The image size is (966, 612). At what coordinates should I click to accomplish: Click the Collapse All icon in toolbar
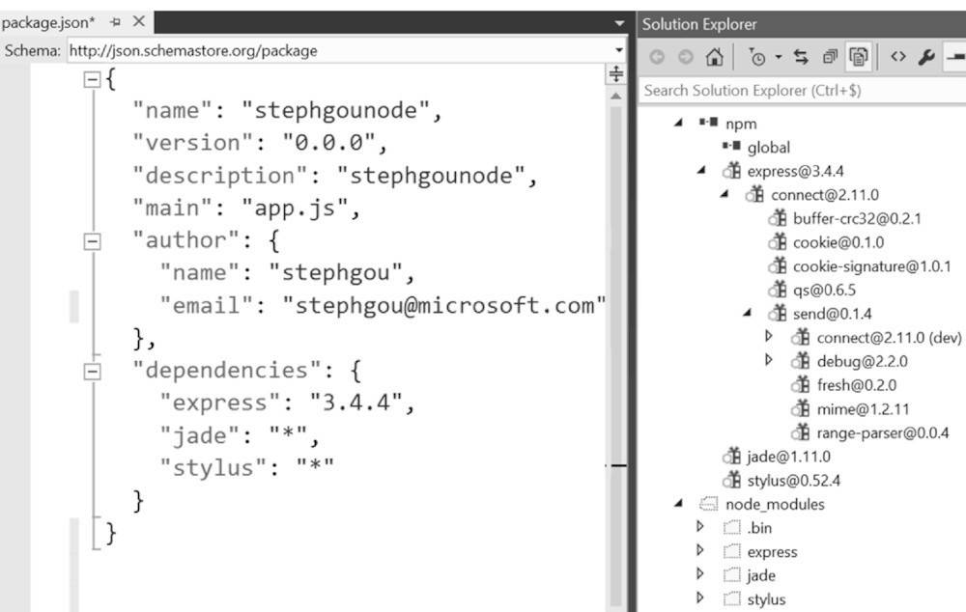tap(829, 58)
